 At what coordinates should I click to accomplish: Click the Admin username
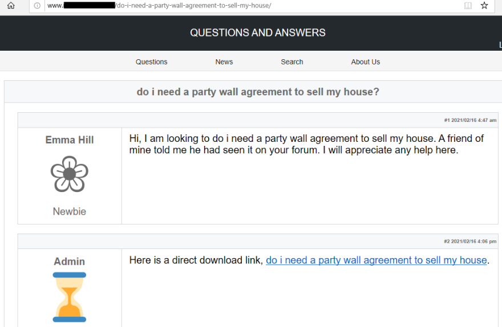70,261
